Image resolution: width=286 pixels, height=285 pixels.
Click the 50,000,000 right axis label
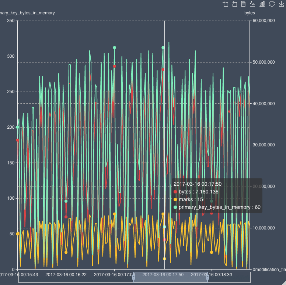click(262, 63)
